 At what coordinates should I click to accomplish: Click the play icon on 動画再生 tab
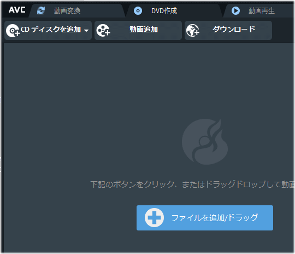[x=235, y=11]
